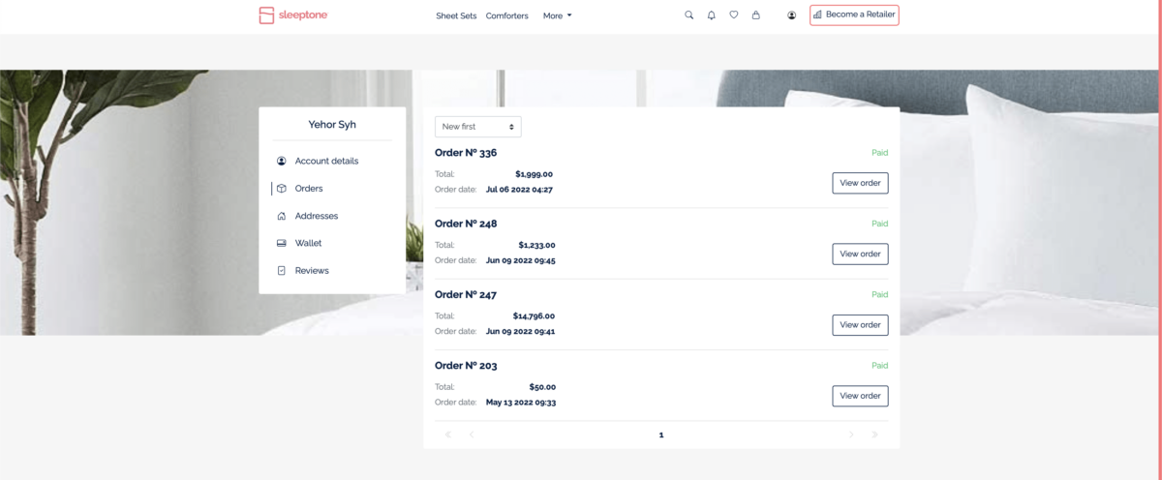Open the wishlist heart icon
1162x480 pixels.
tap(734, 15)
